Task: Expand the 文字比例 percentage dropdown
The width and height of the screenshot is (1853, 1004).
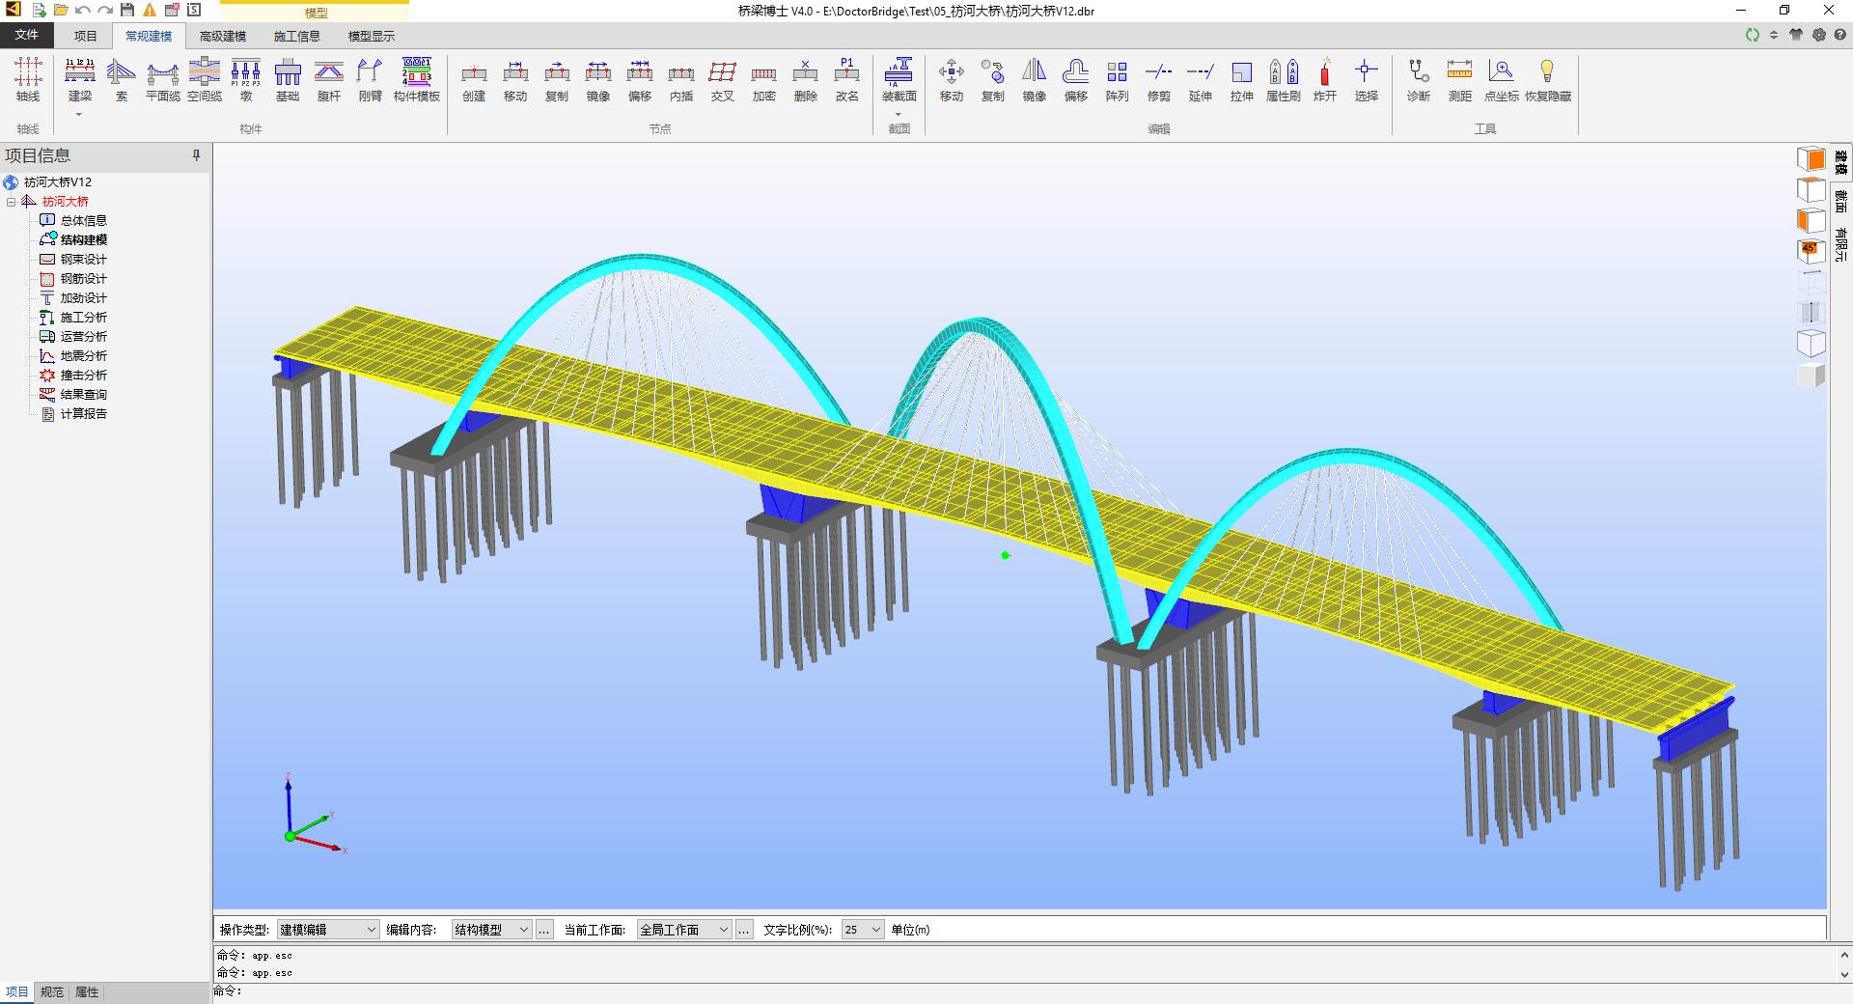Action: pos(862,930)
